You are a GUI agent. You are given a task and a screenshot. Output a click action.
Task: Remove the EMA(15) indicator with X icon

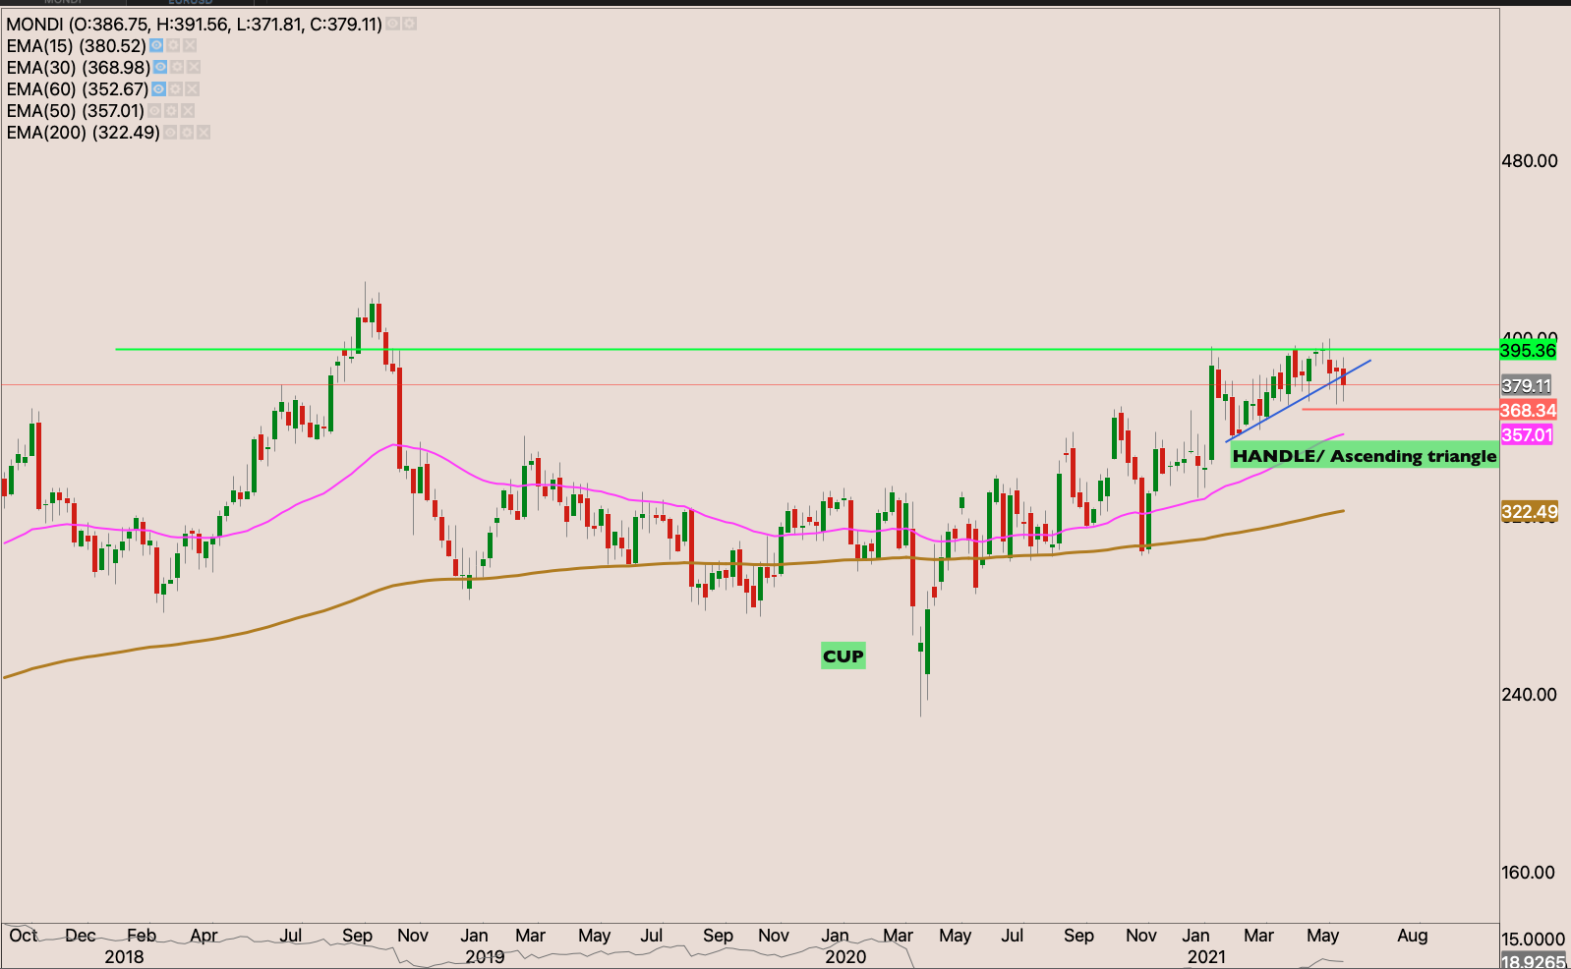(x=190, y=46)
